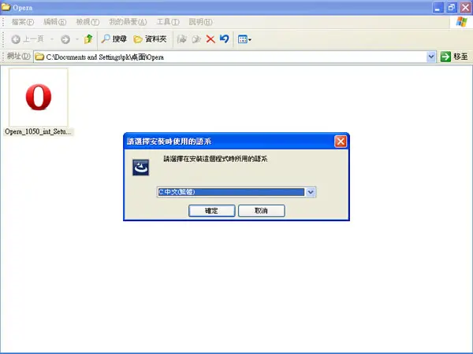Image resolution: width=473 pixels, height=354 pixels.
Task: Click the Forward arrow button
Action: pyautogui.click(x=65, y=39)
